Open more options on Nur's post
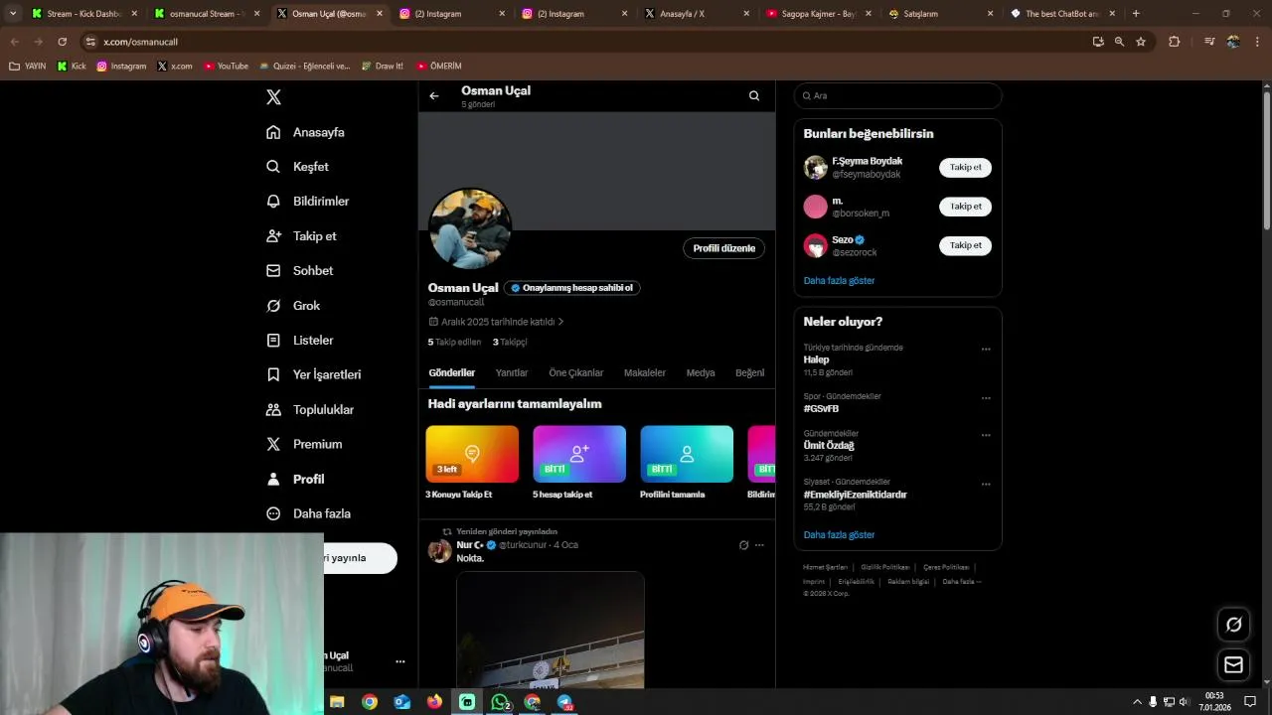1272x715 pixels. (759, 545)
